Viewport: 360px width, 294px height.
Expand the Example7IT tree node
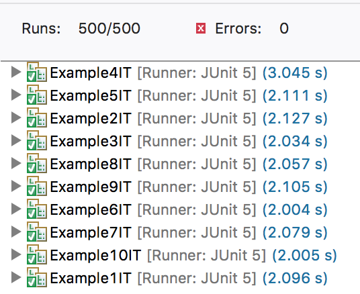click(x=16, y=232)
